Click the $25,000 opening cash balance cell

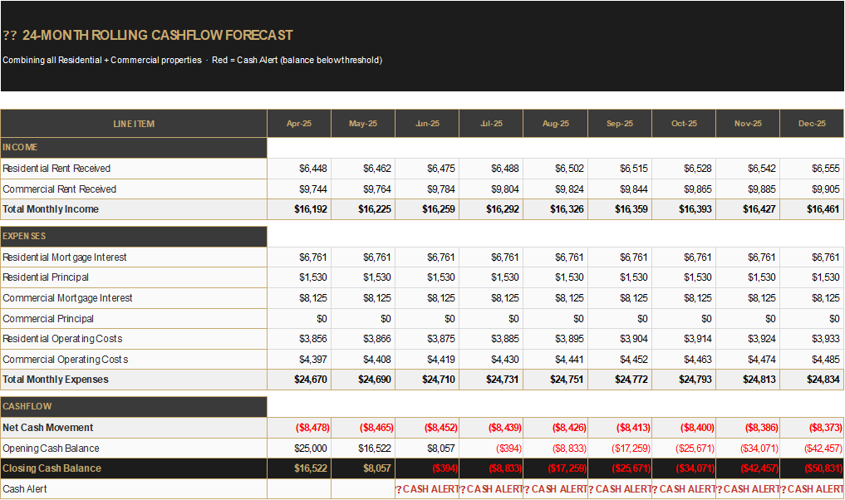299,449
